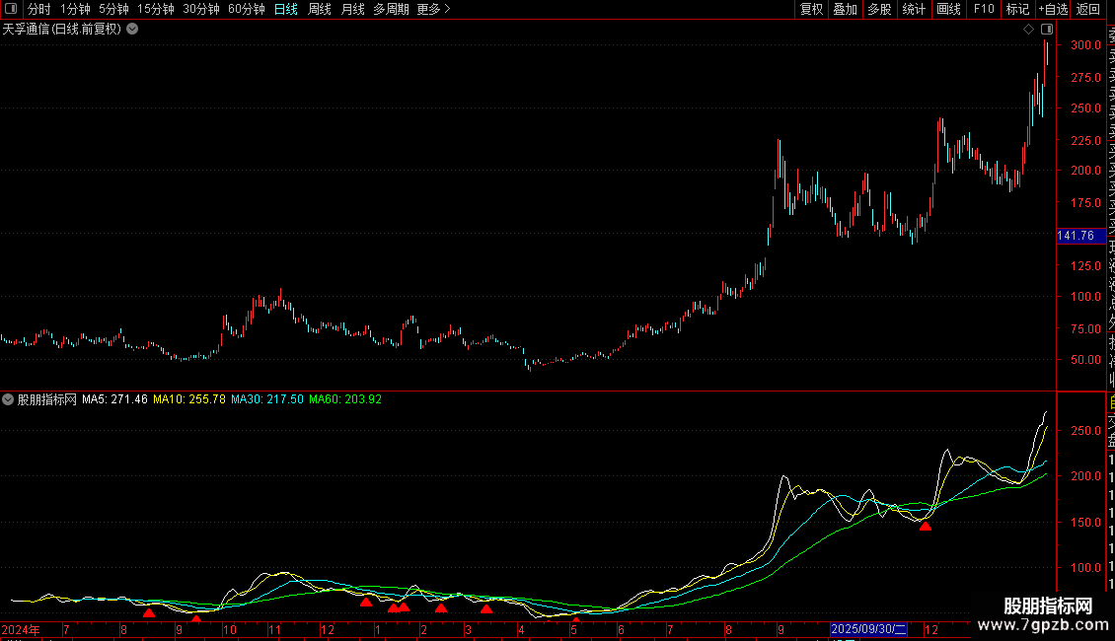
Task: Click the 141.76 price cursor label
Action: tap(1079, 236)
